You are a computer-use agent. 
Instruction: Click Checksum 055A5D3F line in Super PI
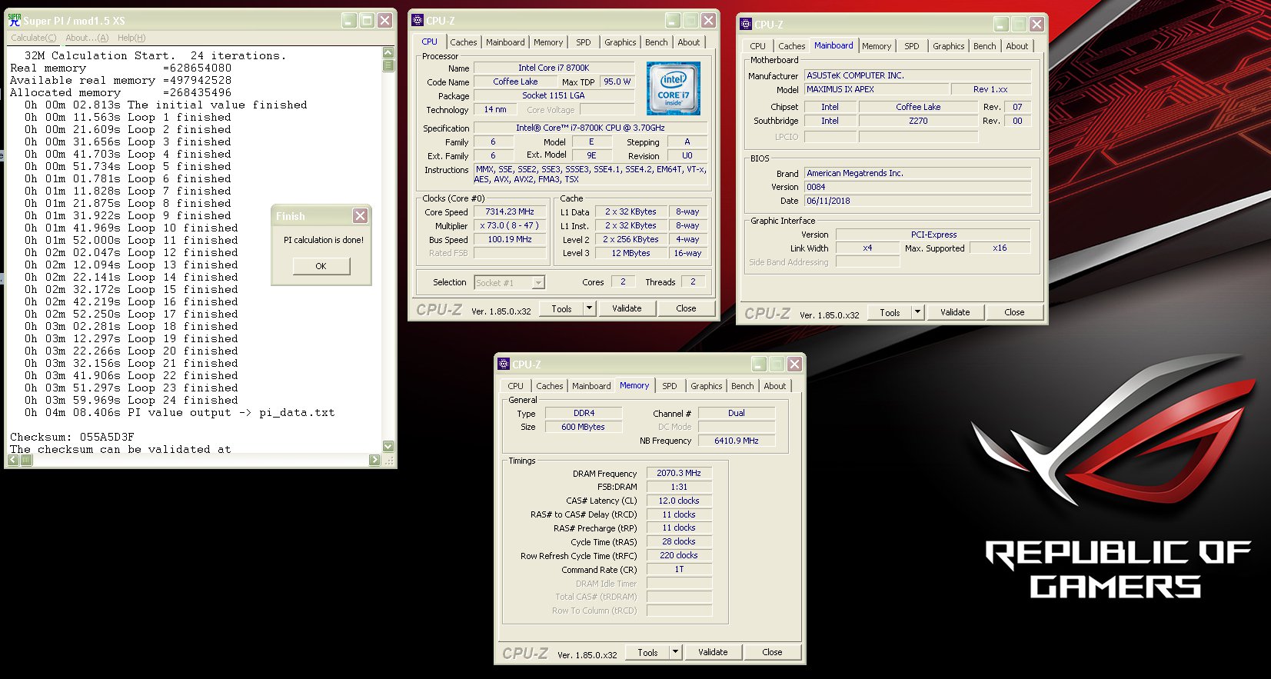pyautogui.click(x=72, y=437)
